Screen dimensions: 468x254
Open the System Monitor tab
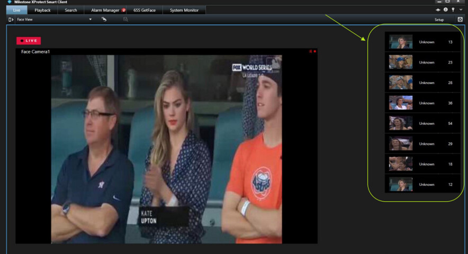[x=184, y=10]
